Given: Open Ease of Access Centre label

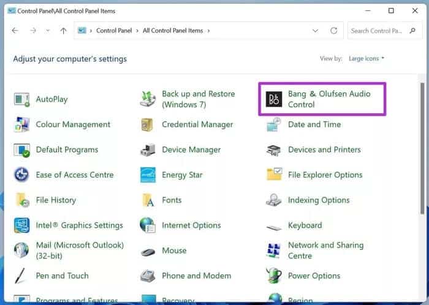Looking at the screenshot, I should [75, 175].
